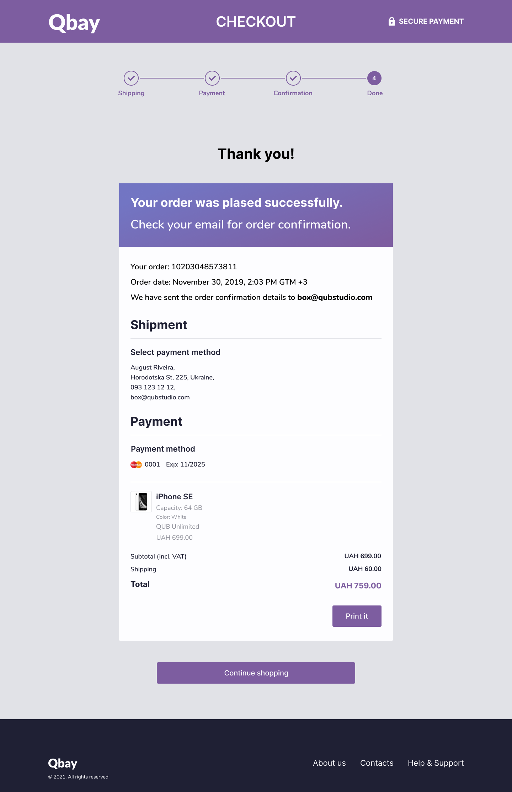512x792 pixels.
Task: Click the box@qubstudio.com bold email
Action: [335, 297]
